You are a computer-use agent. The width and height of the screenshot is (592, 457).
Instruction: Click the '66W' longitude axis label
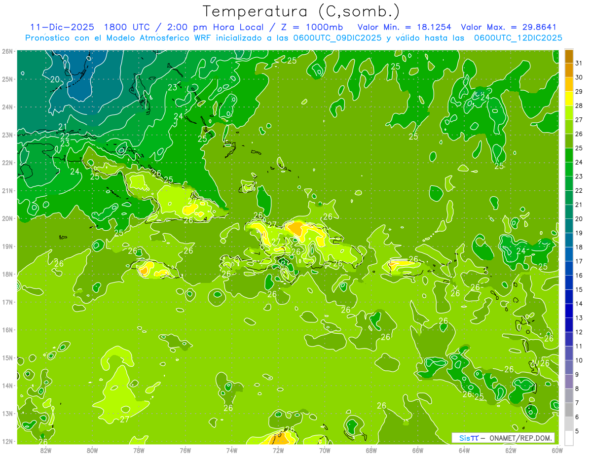tap(418, 450)
